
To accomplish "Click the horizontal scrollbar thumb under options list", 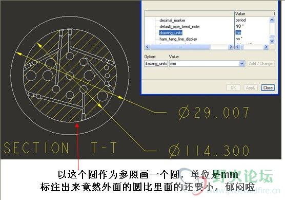I will (180, 47).
